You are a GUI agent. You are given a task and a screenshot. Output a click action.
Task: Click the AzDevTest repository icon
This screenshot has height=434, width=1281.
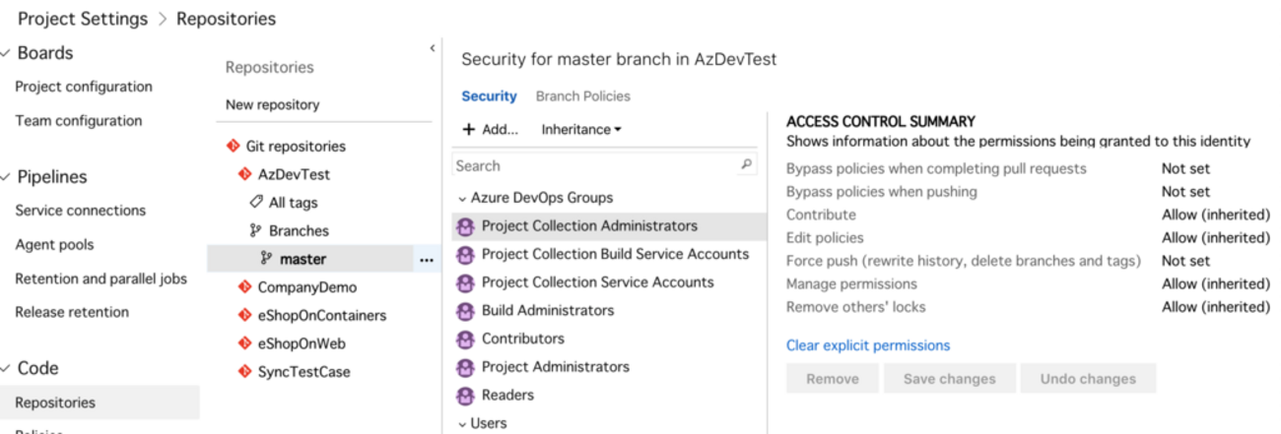click(x=245, y=174)
